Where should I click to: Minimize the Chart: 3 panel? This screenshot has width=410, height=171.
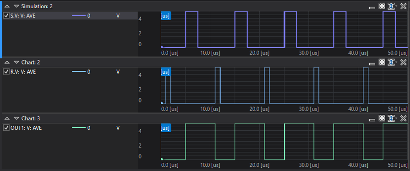(372, 120)
